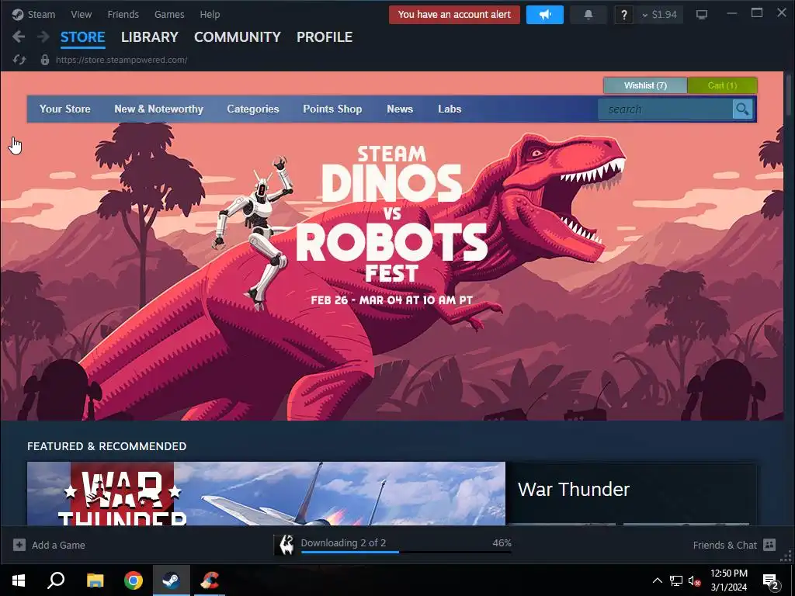The width and height of the screenshot is (795, 596).
Task: Click the store search magnifier button
Action: pos(742,109)
